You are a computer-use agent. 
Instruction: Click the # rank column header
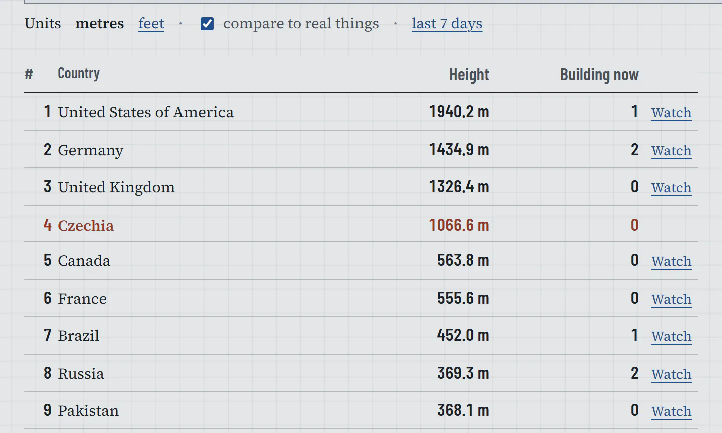point(29,74)
